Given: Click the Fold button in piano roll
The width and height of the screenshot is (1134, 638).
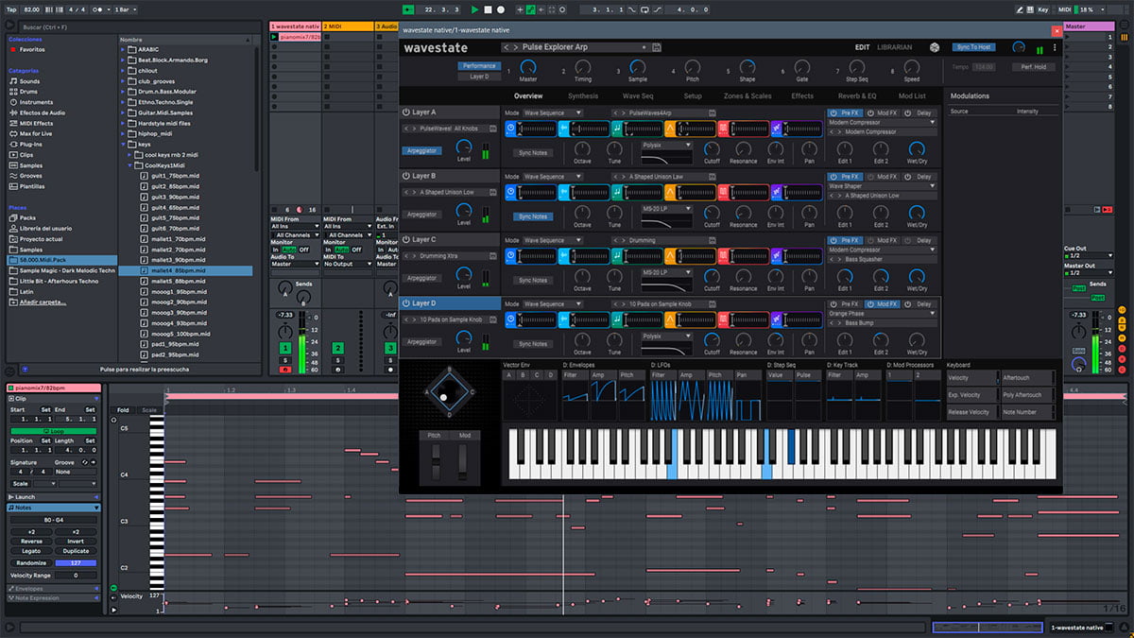Looking at the screenshot, I should point(124,410).
